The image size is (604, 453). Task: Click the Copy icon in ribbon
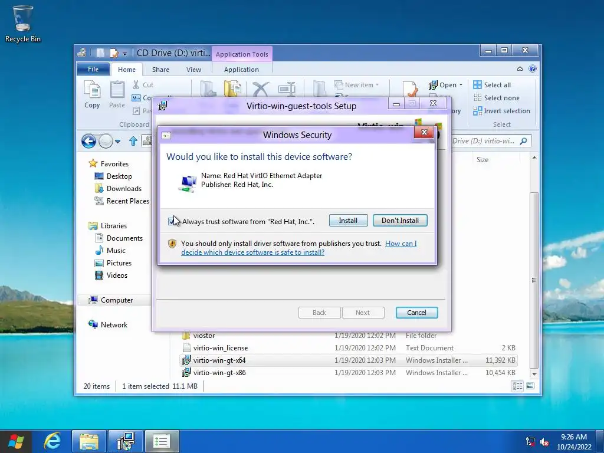[92, 94]
